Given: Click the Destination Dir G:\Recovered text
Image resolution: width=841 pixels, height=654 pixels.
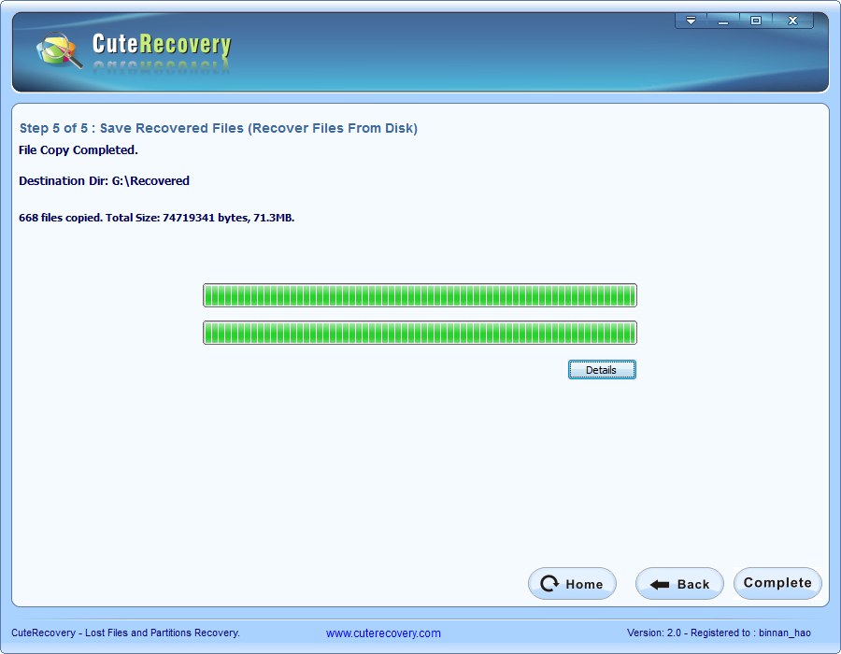Looking at the screenshot, I should click(x=104, y=181).
